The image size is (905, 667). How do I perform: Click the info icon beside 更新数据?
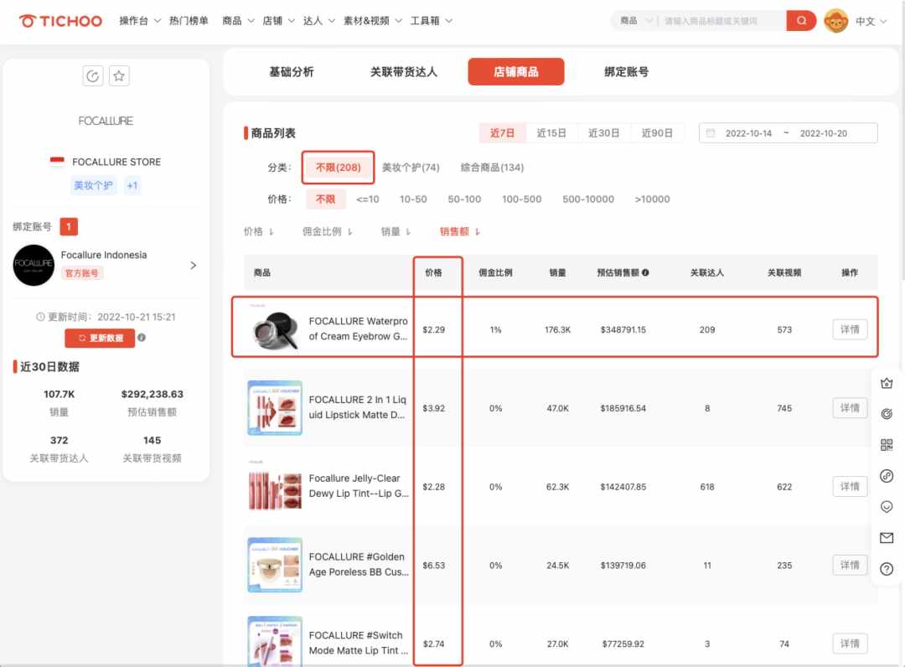tap(142, 338)
